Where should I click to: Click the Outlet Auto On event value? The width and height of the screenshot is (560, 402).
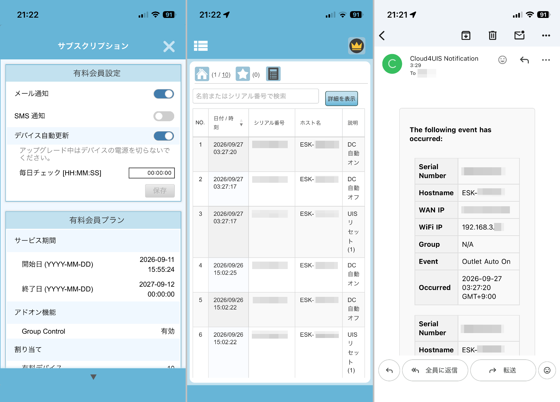(486, 262)
